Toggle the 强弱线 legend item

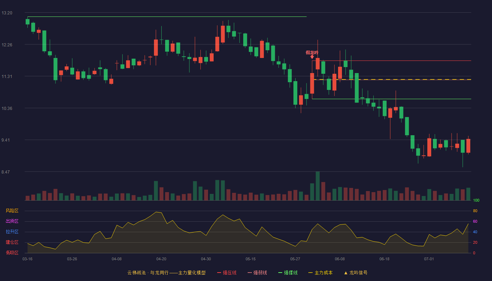pos(257,273)
